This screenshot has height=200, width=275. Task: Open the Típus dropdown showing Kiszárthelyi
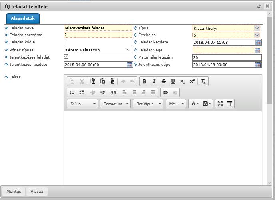tap(226, 28)
